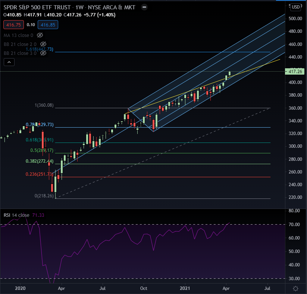
Task: Select the SPDR S&P 500 ETF TRUST title
Action: [x=37, y=7]
